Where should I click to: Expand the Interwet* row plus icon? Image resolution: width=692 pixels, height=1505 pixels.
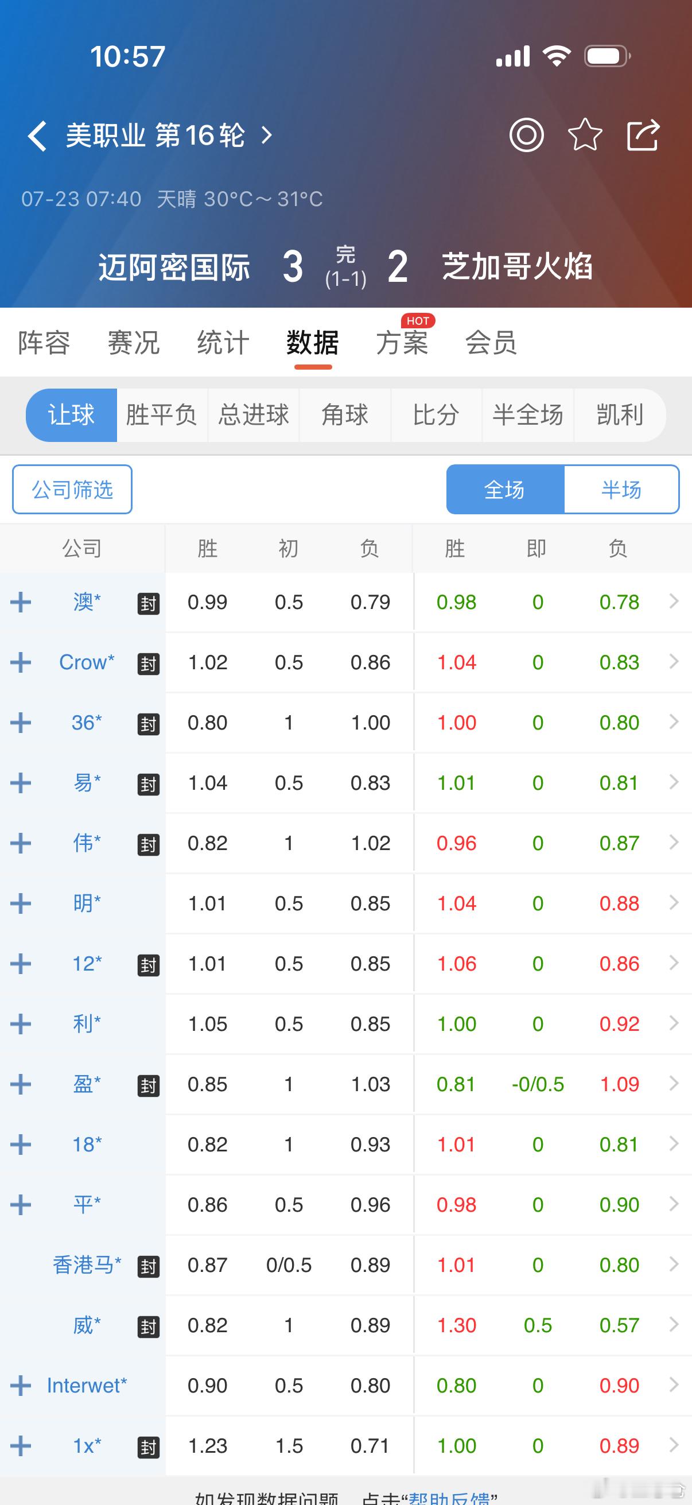coord(21,1385)
